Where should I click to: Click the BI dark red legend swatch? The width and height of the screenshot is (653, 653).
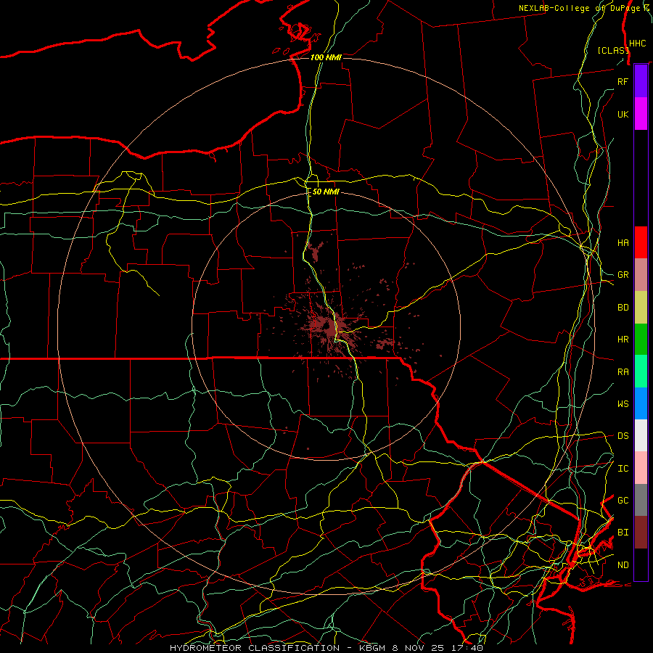(x=641, y=533)
